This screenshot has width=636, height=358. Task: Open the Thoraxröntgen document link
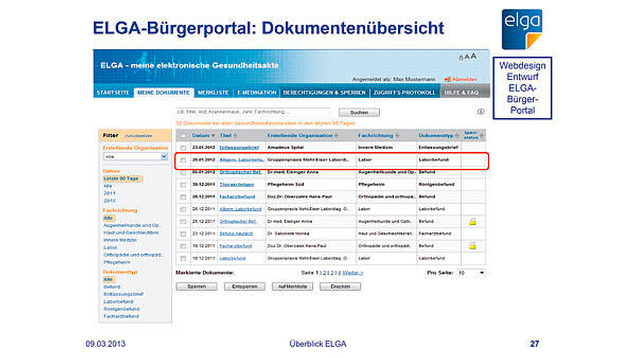[x=237, y=185]
